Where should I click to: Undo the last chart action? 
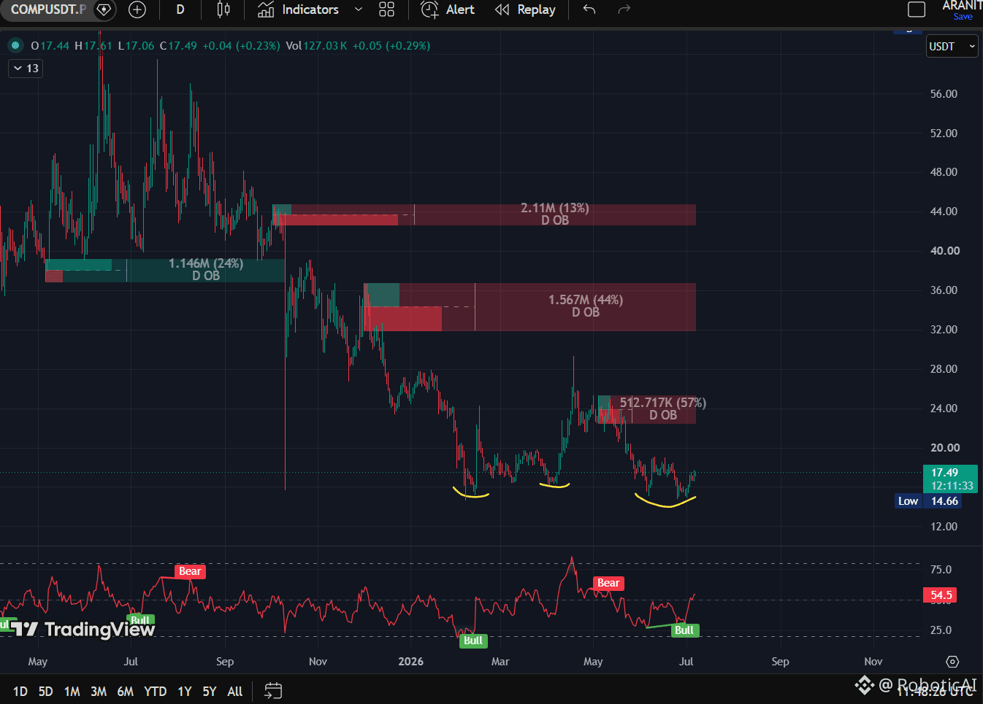click(589, 9)
